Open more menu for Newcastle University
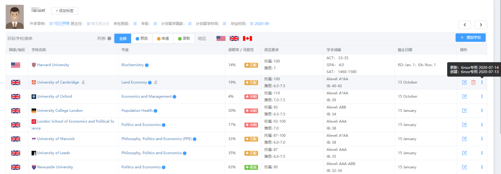501x174 pixels. point(482,168)
